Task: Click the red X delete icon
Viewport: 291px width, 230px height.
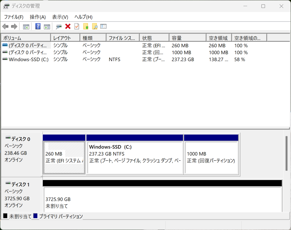Action: (68, 27)
